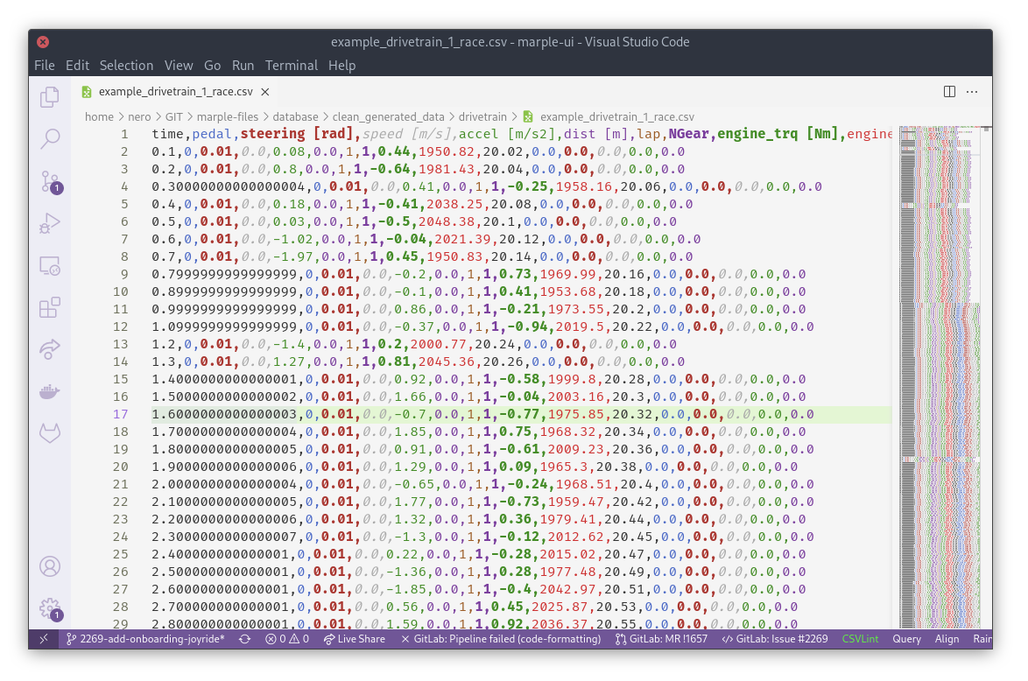Screen dimensions: 1028x681
Task: Select the example_drivetrain_1_race.csv editor tab
Action: tap(176, 92)
